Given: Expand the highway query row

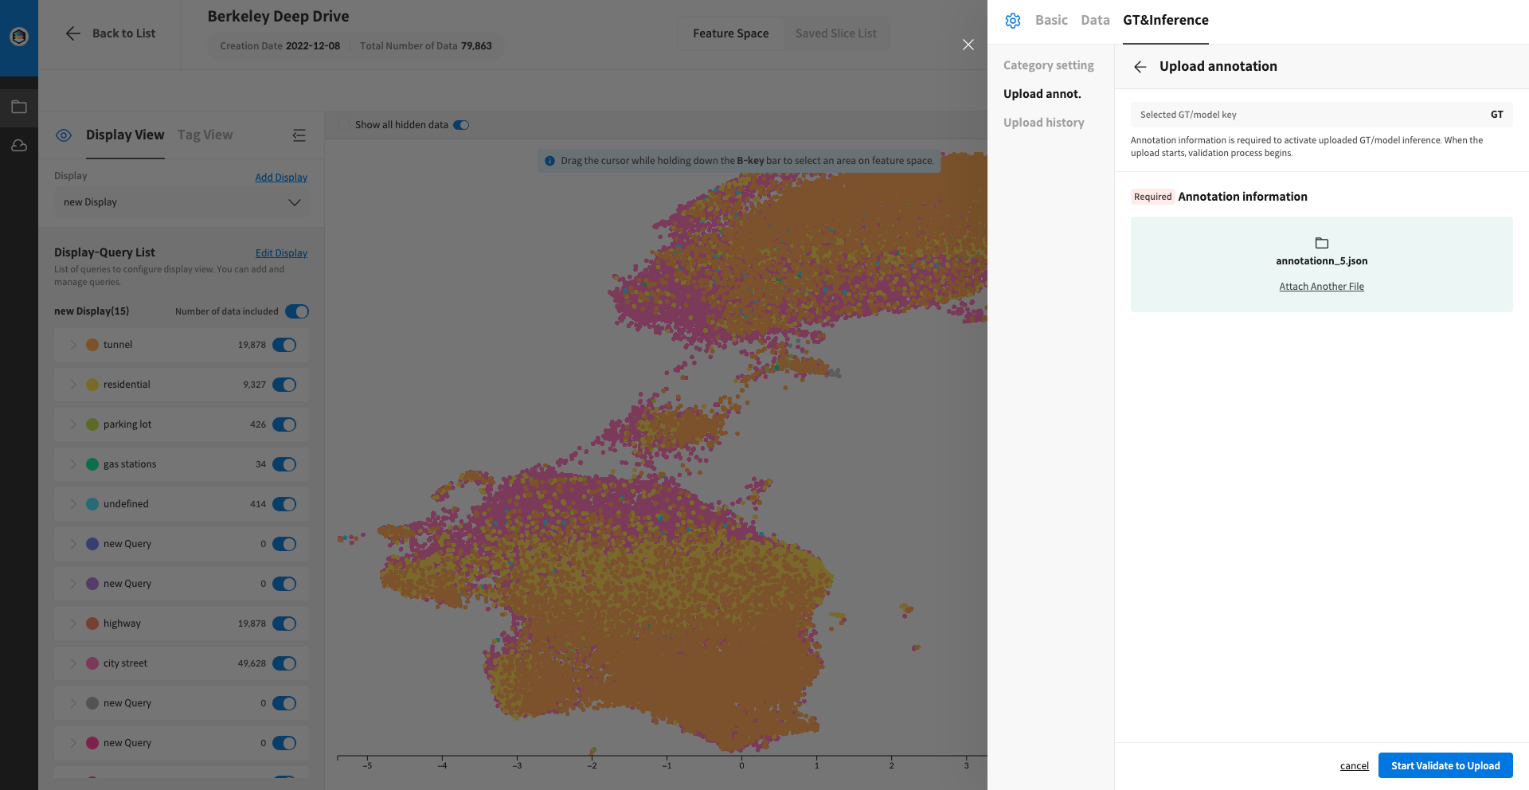Looking at the screenshot, I should [73, 624].
